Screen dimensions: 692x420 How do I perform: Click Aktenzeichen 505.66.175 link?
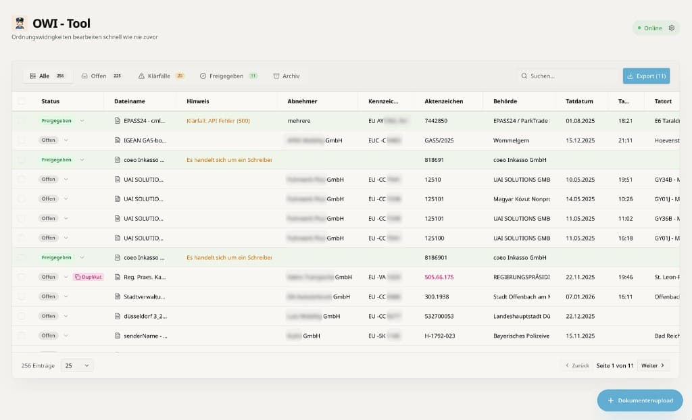439,277
